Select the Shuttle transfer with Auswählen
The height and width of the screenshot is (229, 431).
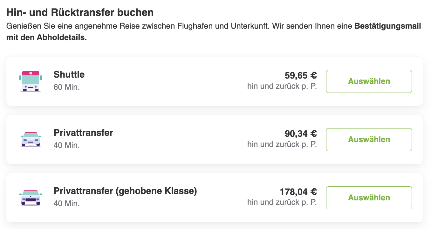click(369, 81)
